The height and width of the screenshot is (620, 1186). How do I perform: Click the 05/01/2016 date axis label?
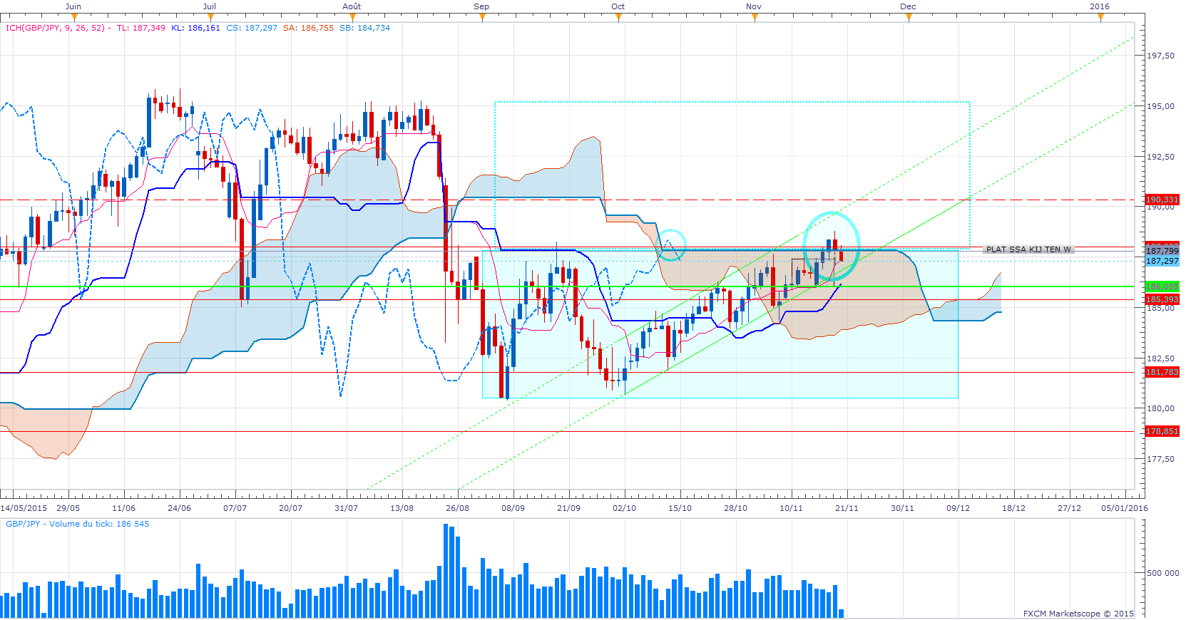[x=1125, y=508]
